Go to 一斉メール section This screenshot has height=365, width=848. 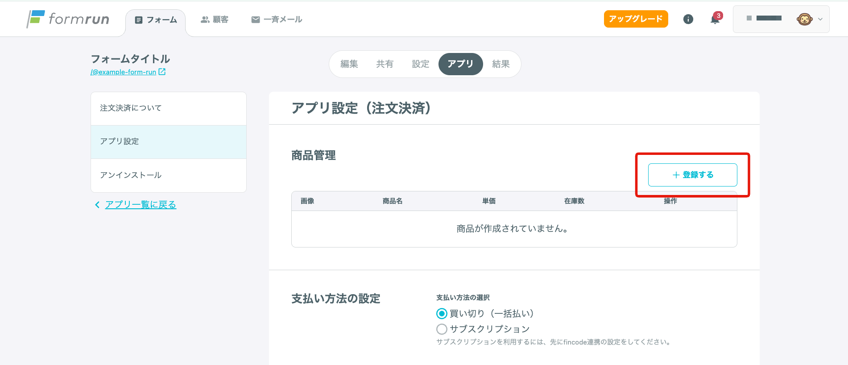[277, 20]
